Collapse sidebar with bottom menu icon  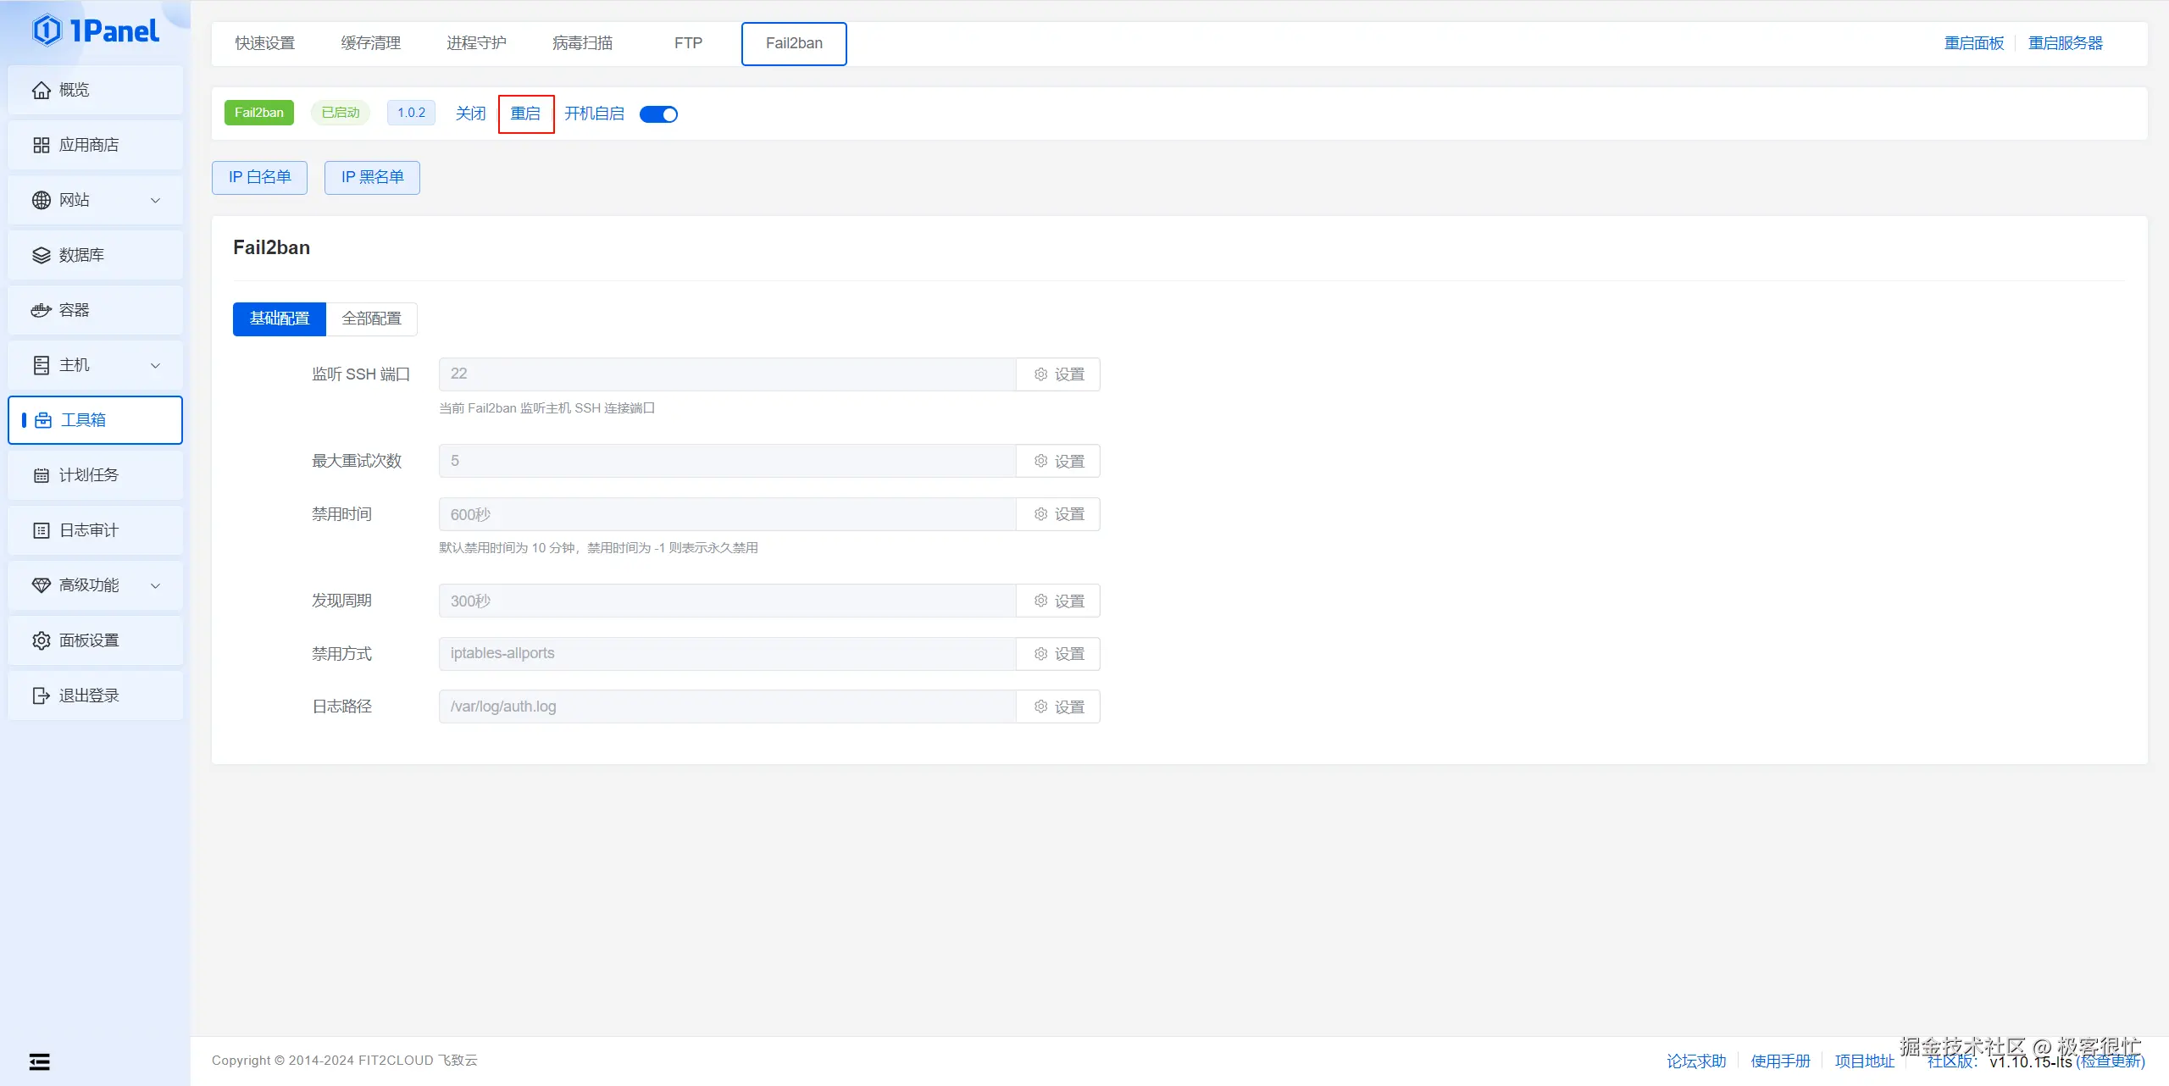click(x=39, y=1061)
